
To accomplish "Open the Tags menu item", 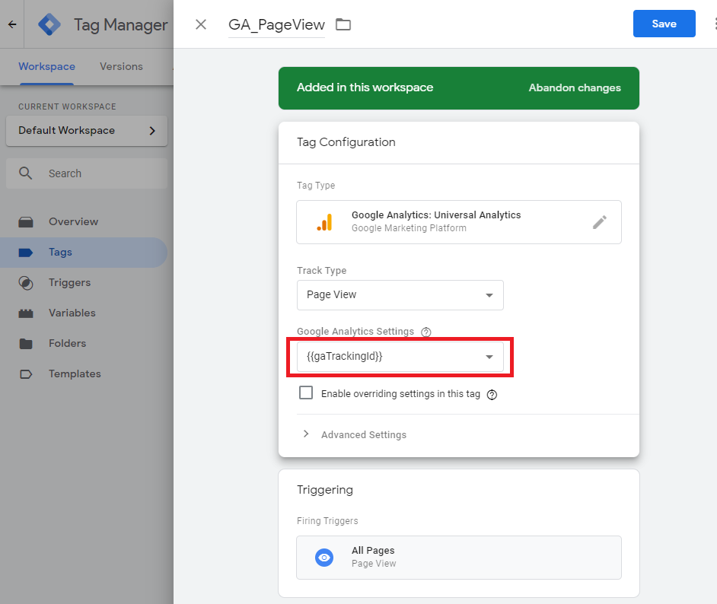I will point(84,253).
